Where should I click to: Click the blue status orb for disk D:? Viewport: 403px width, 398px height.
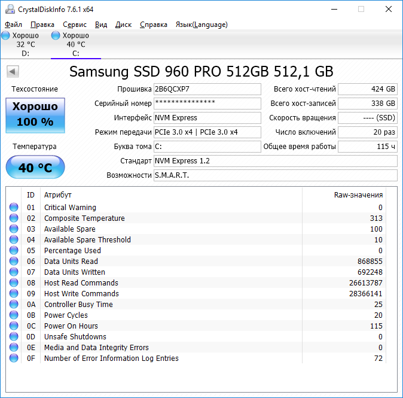(x=5, y=35)
